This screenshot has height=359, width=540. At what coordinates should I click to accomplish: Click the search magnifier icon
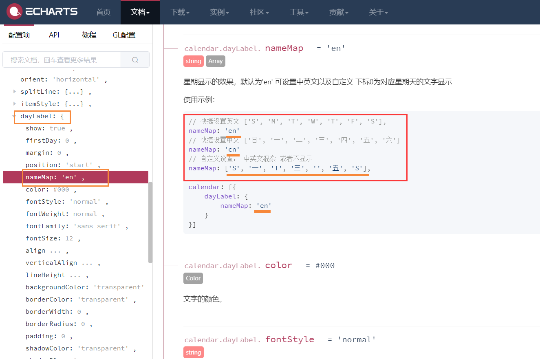click(135, 59)
